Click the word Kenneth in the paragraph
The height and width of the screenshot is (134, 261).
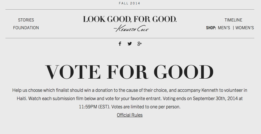(x=209, y=90)
